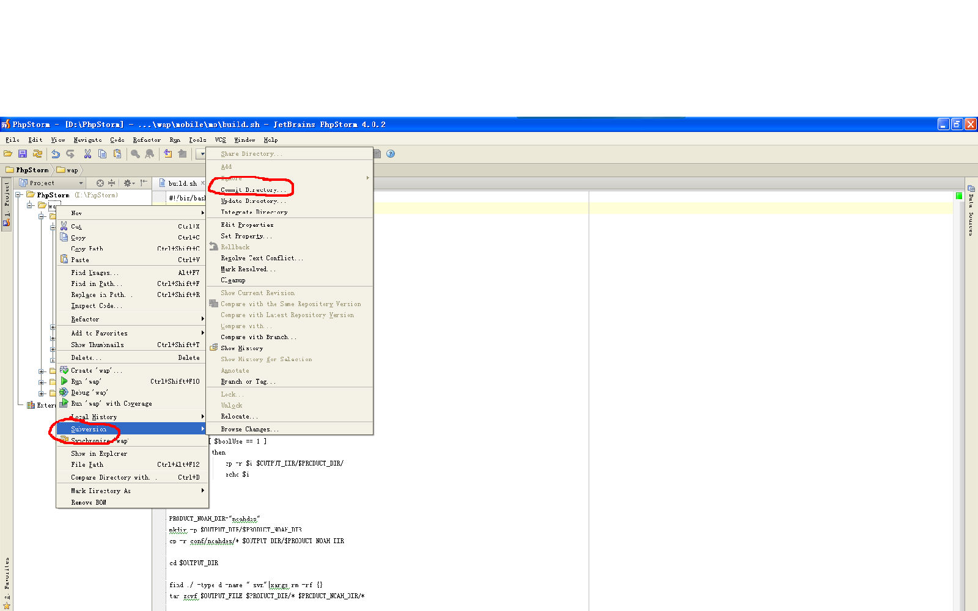Expand the Refactor submenu in the context menu
Image resolution: width=978 pixels, height=611 pixels.
point(202,319)
